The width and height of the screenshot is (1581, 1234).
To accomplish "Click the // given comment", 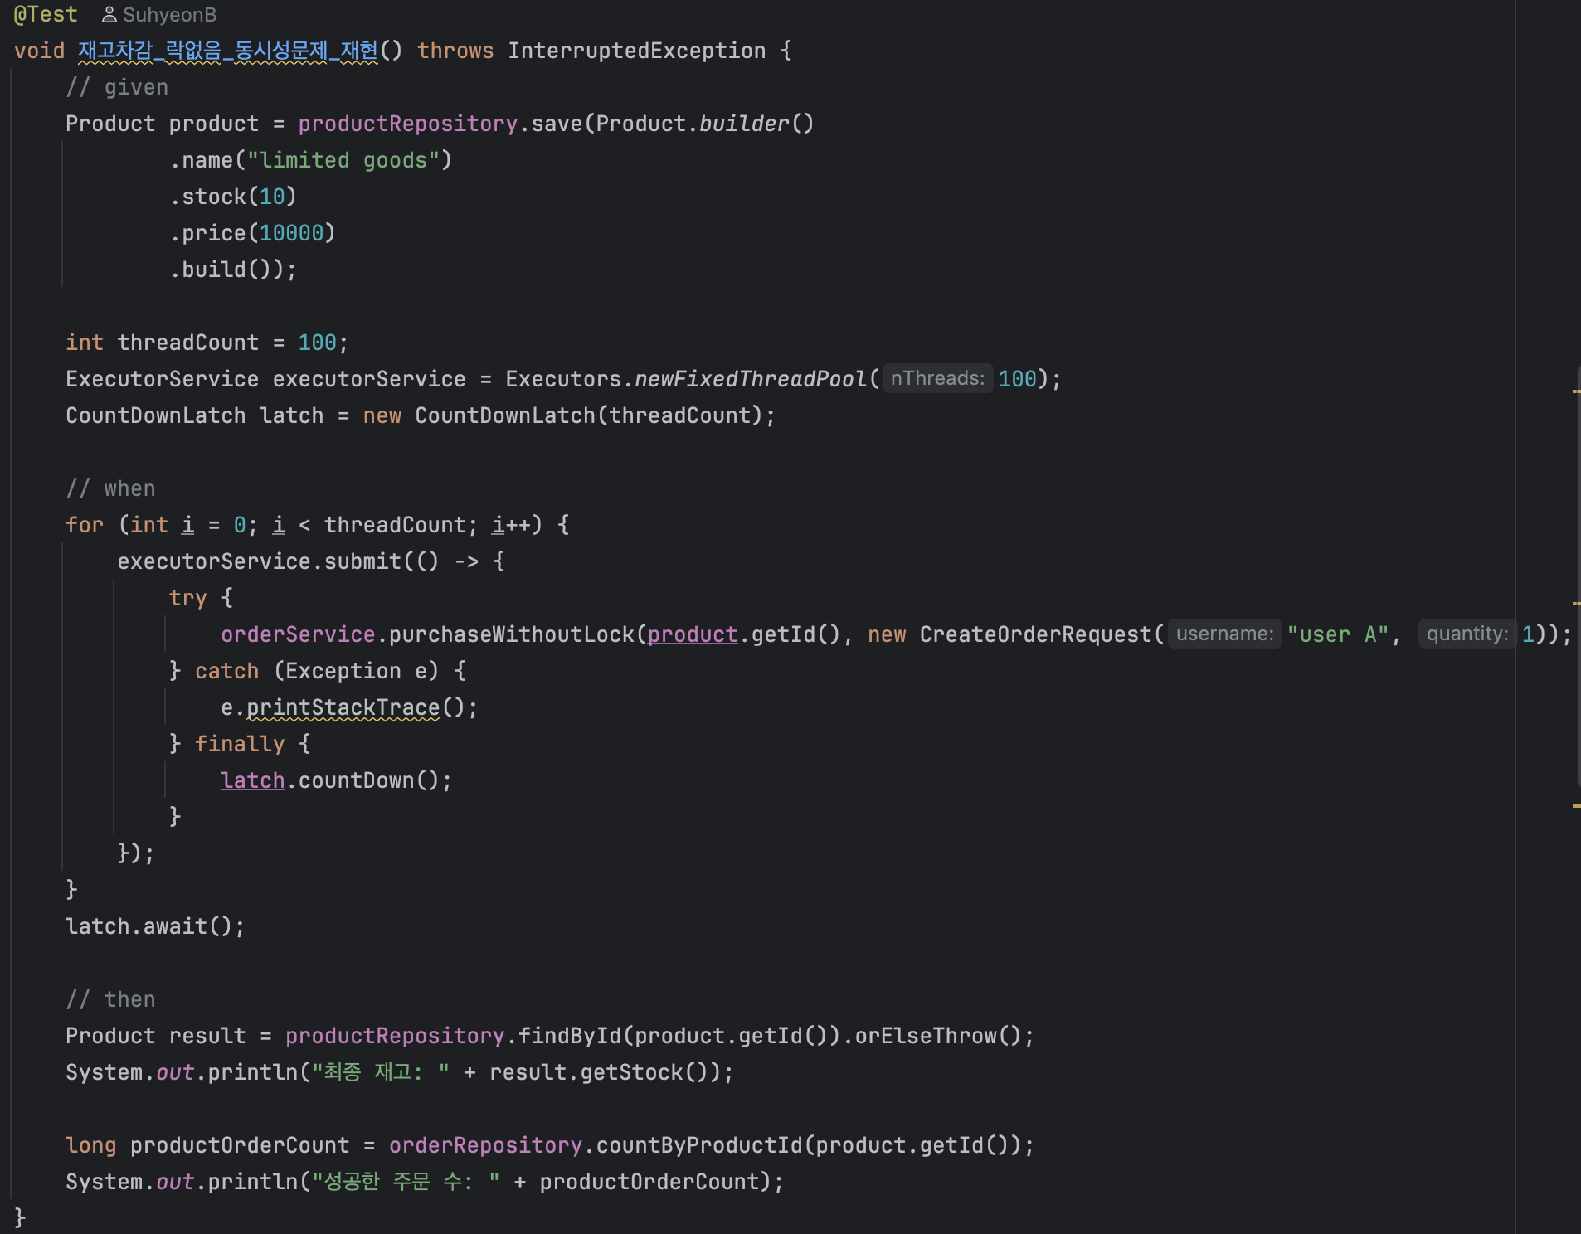I will [117, 87].
